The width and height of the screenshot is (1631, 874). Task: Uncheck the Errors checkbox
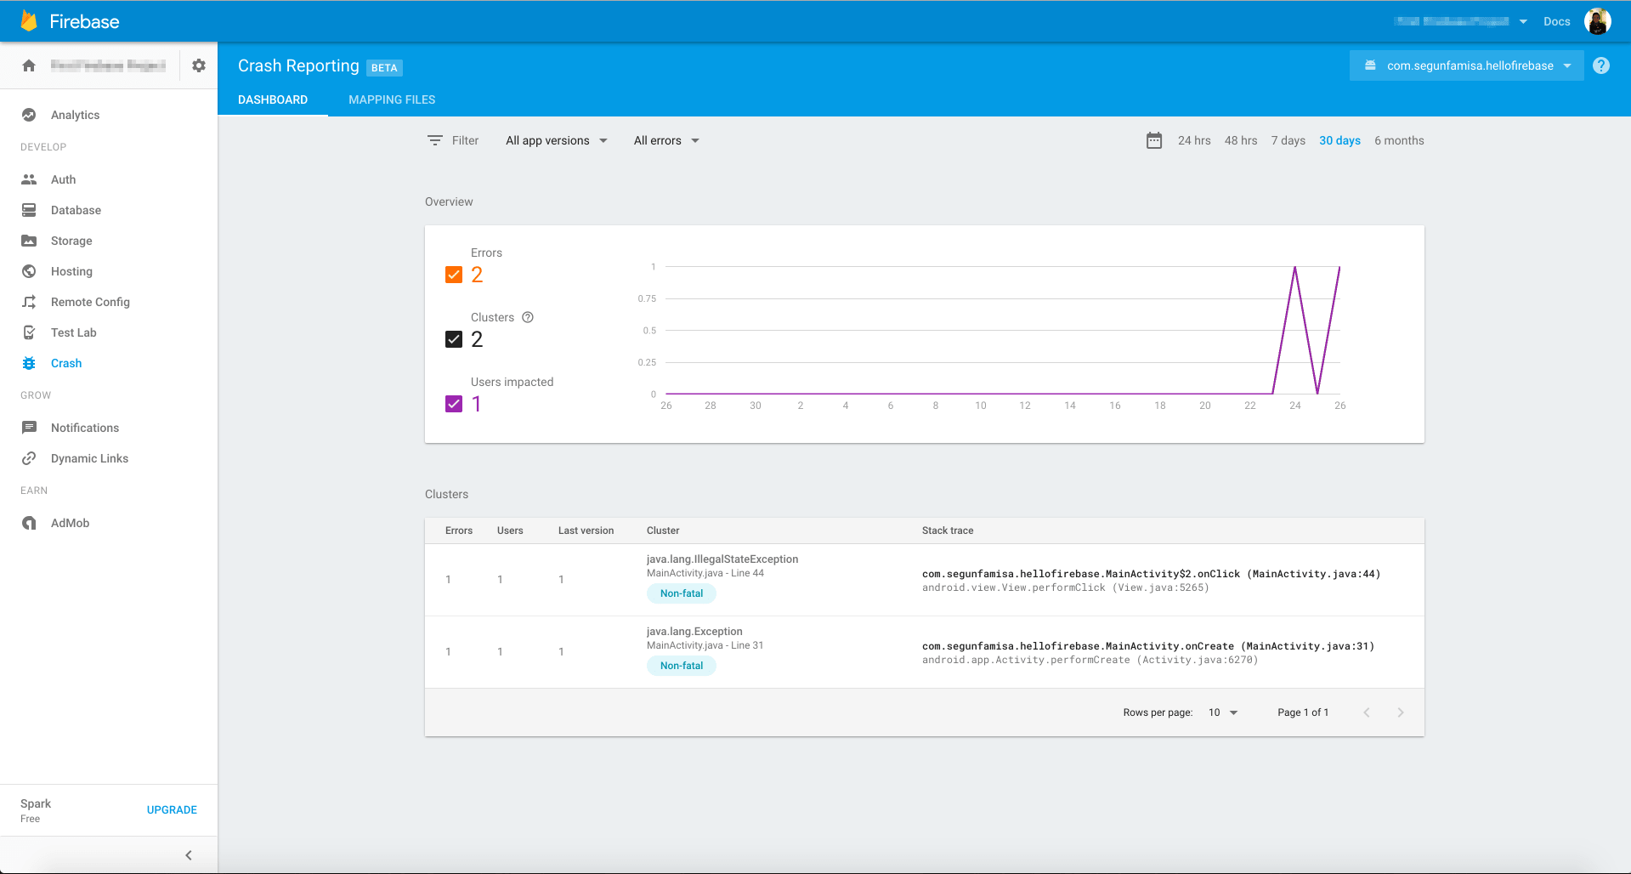[454, 275]
